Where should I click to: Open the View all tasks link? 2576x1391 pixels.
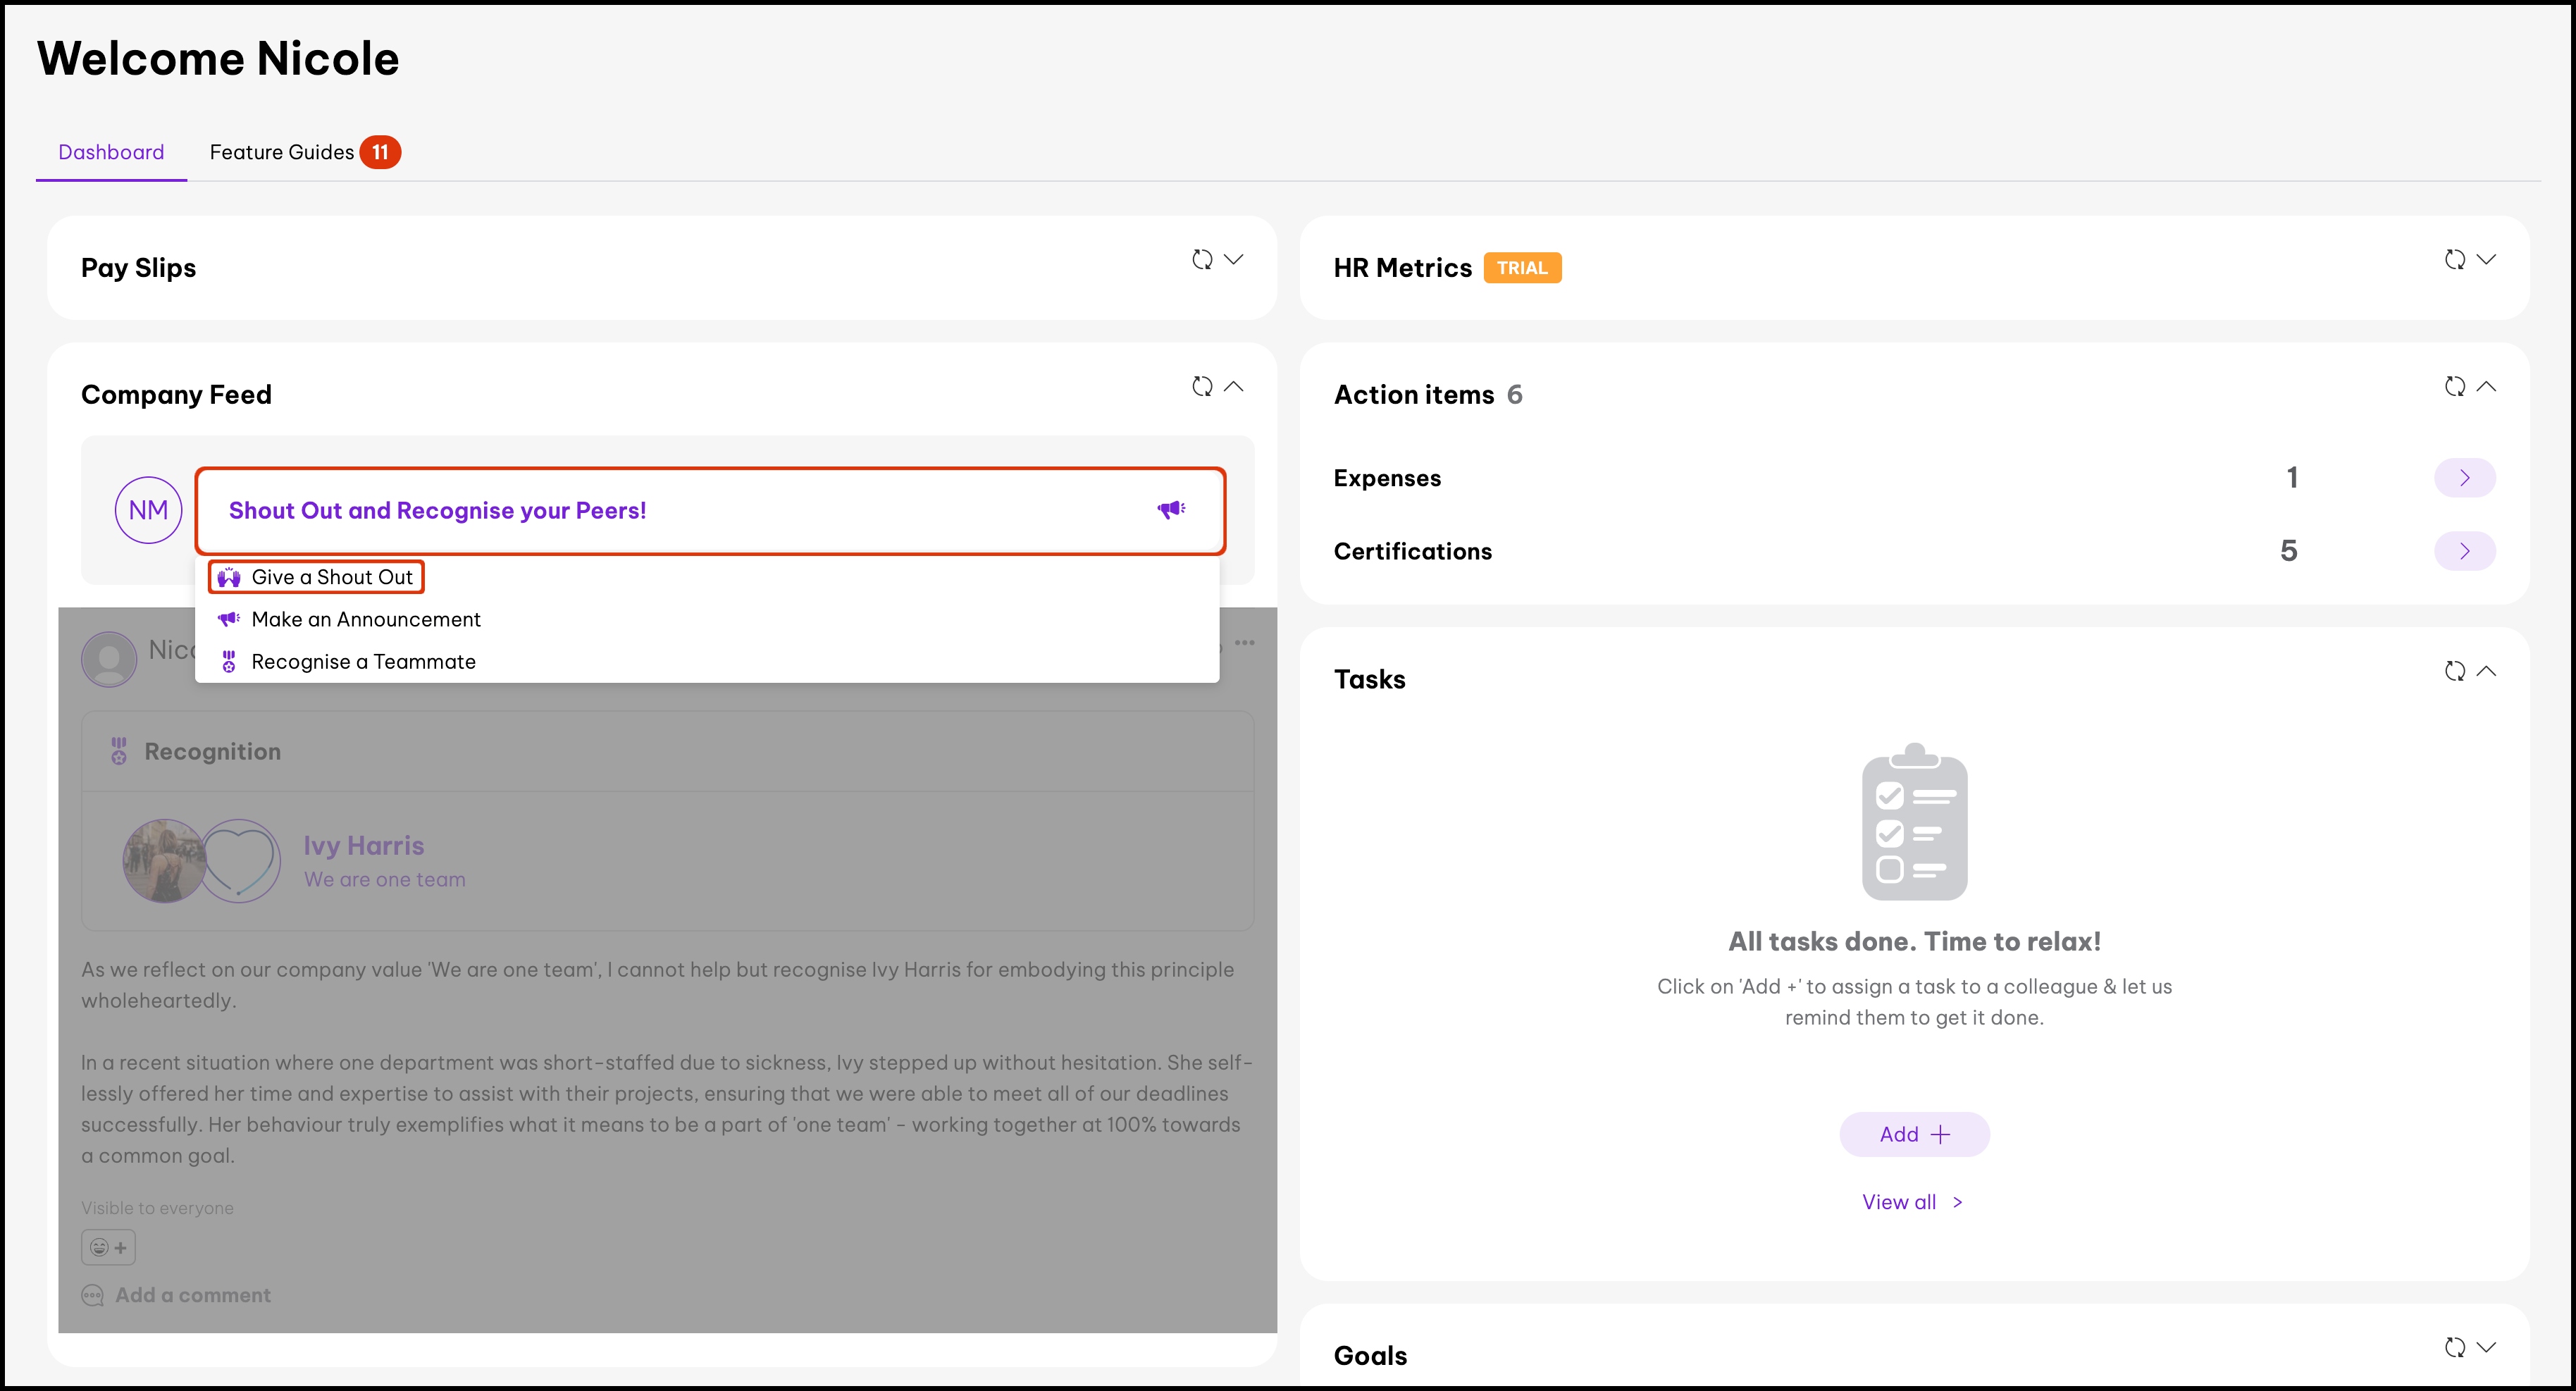point(1911,1202)
